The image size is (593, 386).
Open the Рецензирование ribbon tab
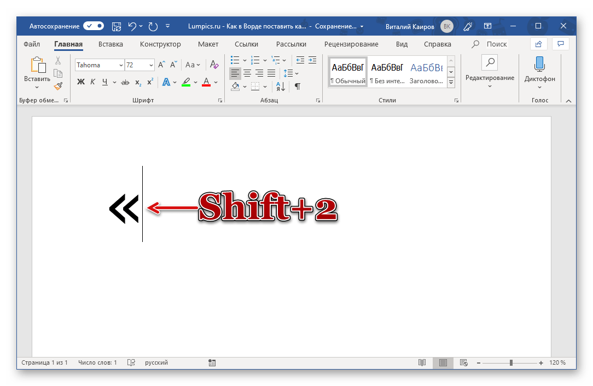click(351, 44)
